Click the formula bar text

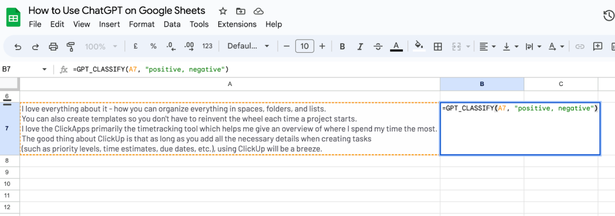point(151,69)
